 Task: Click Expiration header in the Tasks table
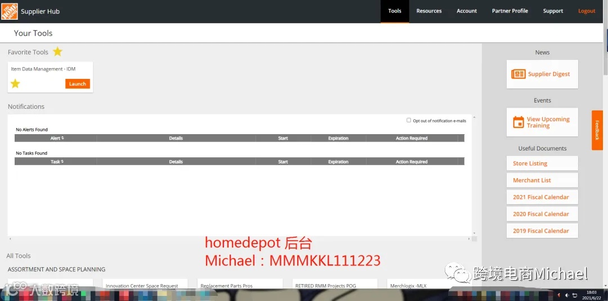pos(338,162)
